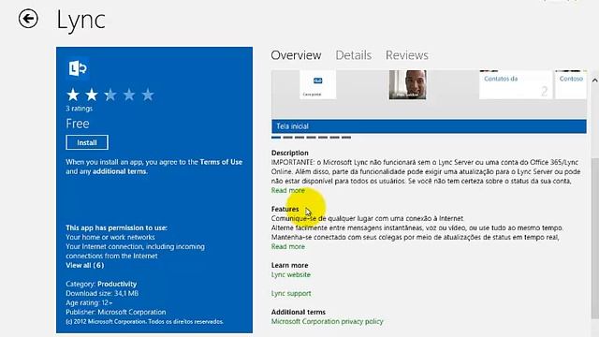Click 'Publisher: Microsoft Corporation' text
Viewport: 599px width, 337px height.
[116, 312]
